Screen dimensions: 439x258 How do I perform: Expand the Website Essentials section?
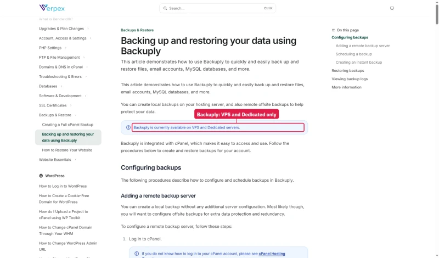(58, 160)
